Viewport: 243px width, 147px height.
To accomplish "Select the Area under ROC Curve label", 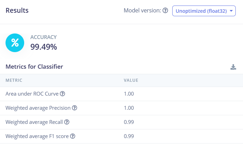I will click(x=32, y=94).
